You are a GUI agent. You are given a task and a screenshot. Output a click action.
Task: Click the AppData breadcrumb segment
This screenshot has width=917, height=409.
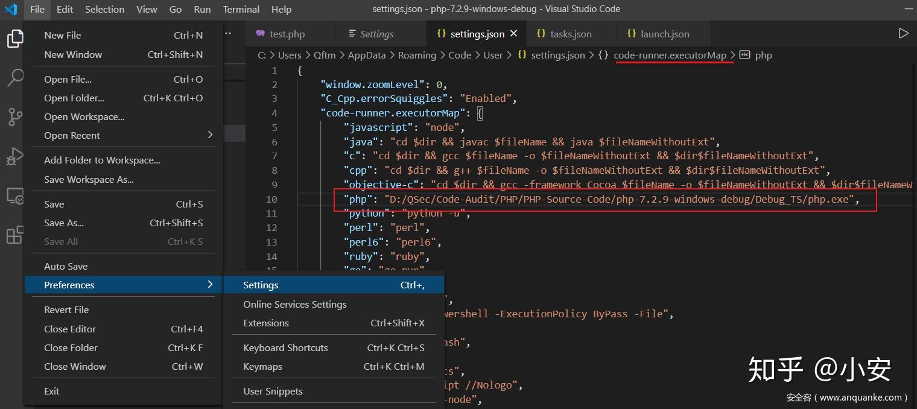[367, 55]
